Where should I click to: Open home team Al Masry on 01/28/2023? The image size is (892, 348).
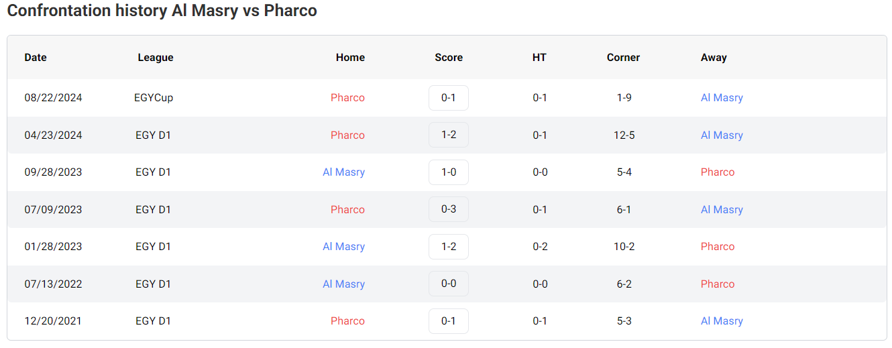pyautogui.click(x=343, y=247)
